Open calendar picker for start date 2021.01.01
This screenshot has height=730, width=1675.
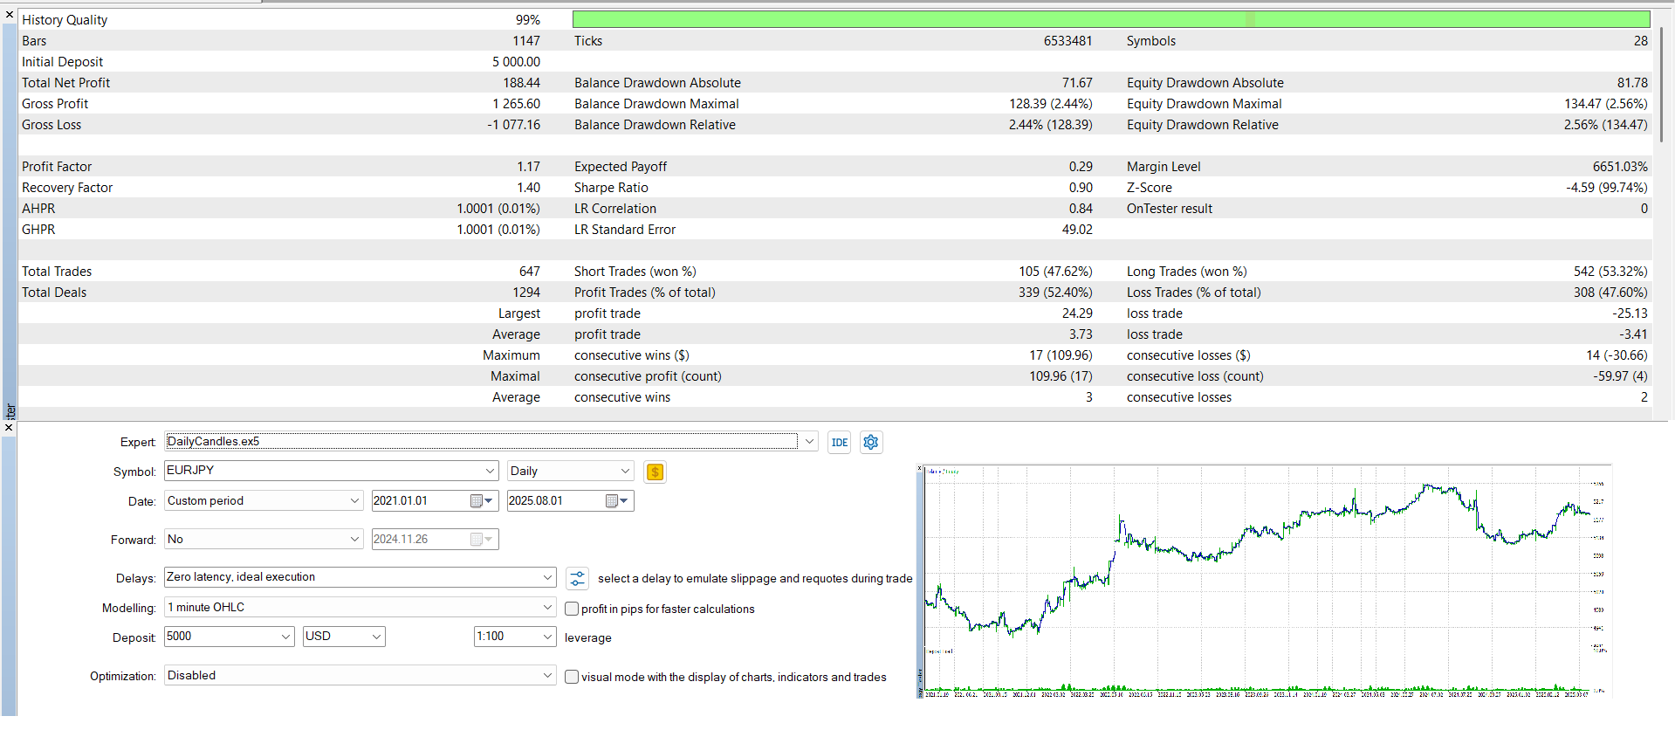click(x=483, y=501)
